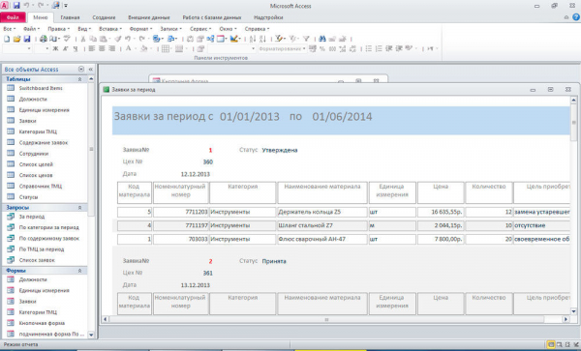Image resolution: width=581 pixels, height=351 pixels.
Task: Click the New blank document icon
Action: pos(7,39)
